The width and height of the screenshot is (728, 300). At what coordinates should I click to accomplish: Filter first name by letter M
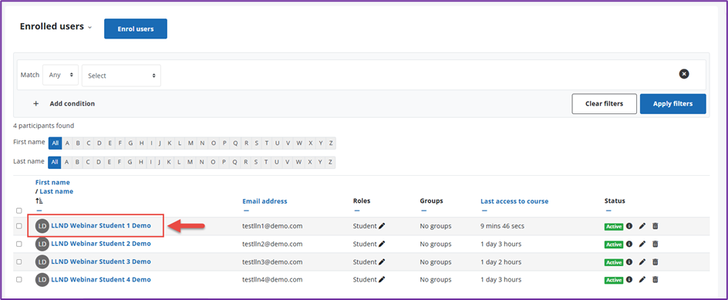tap(190, 143)
